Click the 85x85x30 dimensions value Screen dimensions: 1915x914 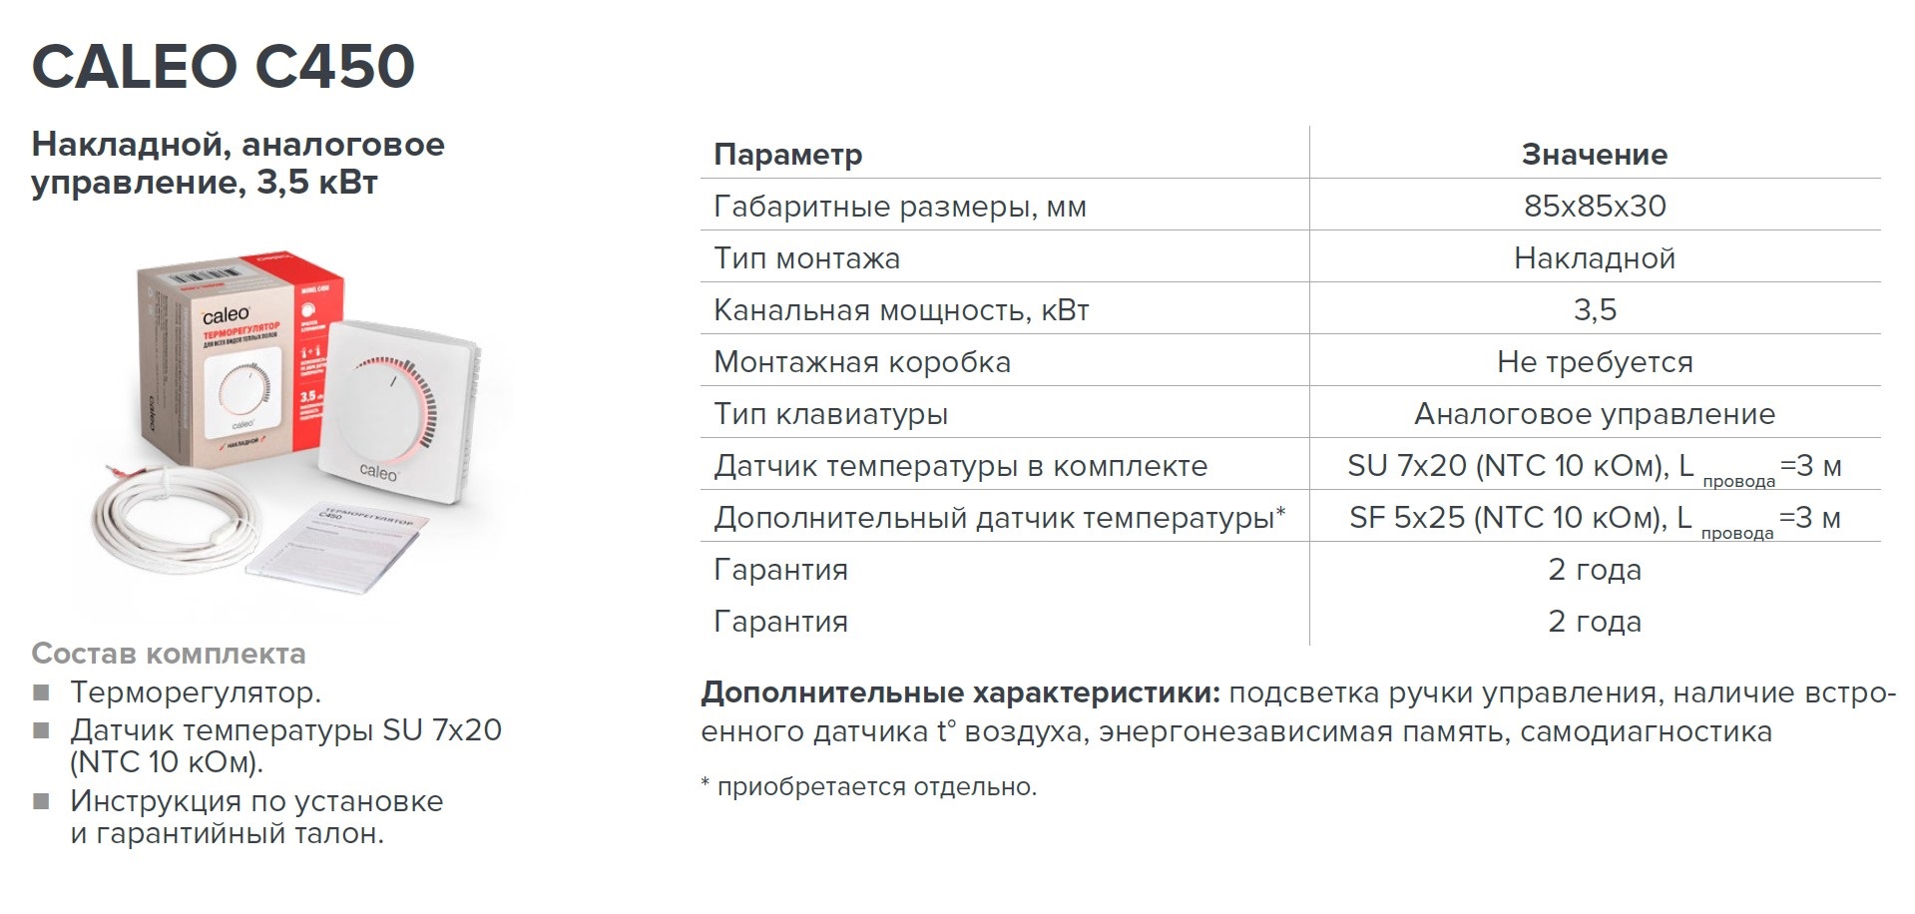click(x=1594, y=207)
